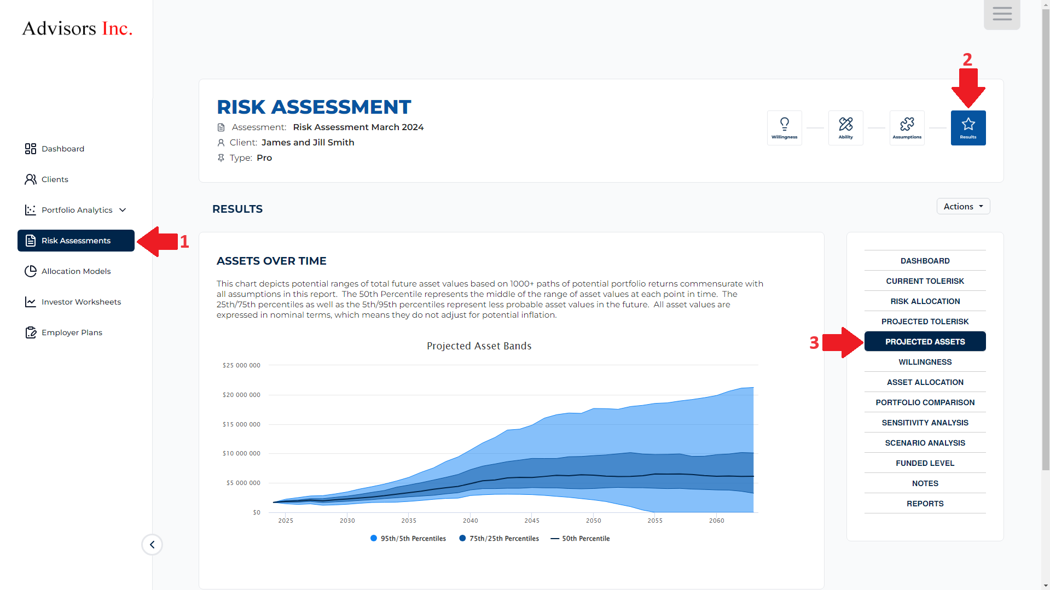The height and width of the screenshot is (590, 1050).
Task: Open the Ability step icon
Action: point(845,128)
